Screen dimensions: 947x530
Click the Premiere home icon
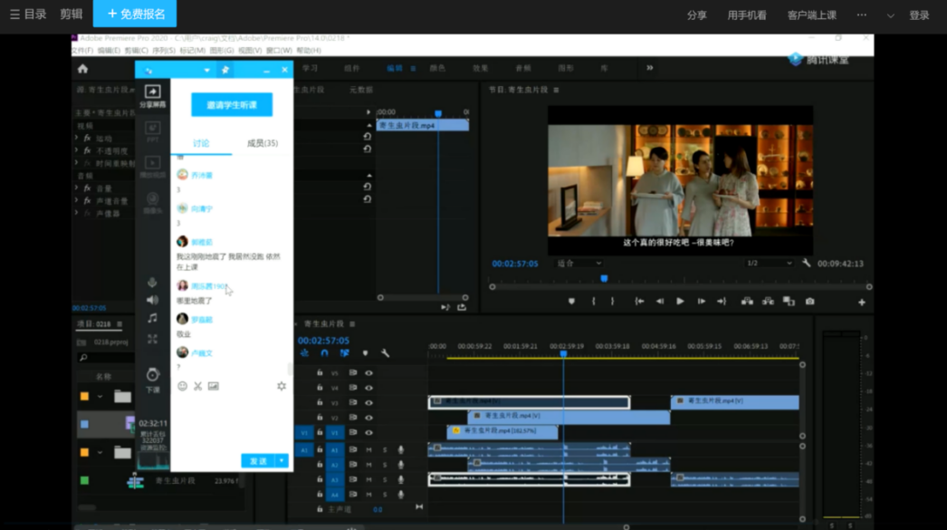(83, 69)
